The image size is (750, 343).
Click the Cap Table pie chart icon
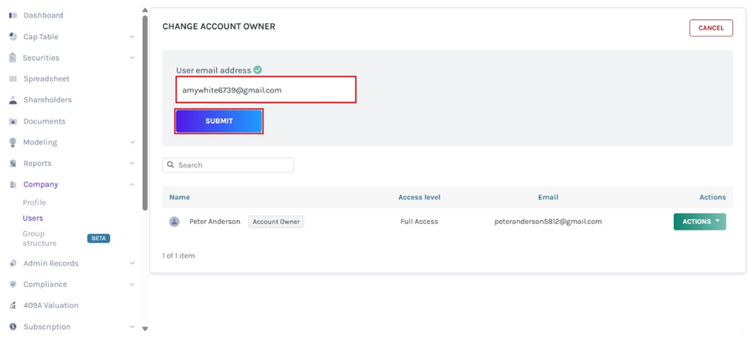click(13, 37)
